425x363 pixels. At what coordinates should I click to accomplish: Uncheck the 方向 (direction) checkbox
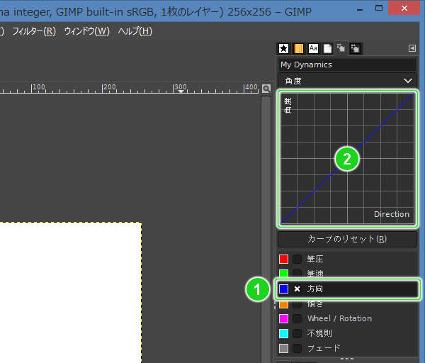click(297, 289)
